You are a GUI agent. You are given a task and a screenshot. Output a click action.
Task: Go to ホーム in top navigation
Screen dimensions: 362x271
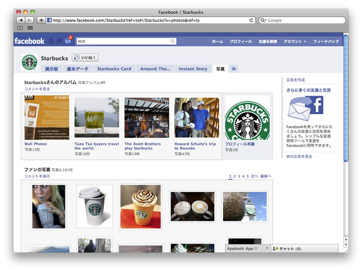[217, 41]
